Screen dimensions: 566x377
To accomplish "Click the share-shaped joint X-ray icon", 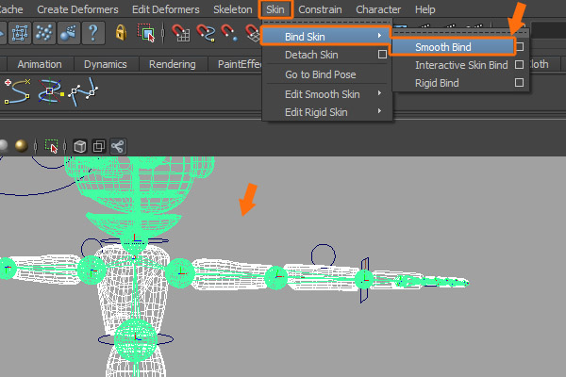I will pyautogui.click(x=118, y=146).
